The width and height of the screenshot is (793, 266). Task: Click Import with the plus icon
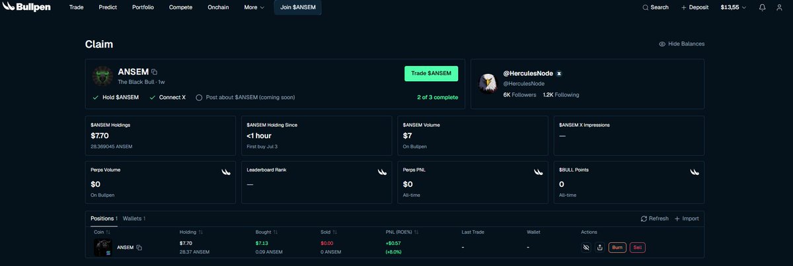[x=686, y=218]
